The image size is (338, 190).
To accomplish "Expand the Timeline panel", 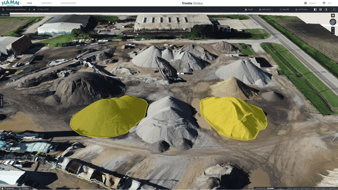I will tap(25, 188).
